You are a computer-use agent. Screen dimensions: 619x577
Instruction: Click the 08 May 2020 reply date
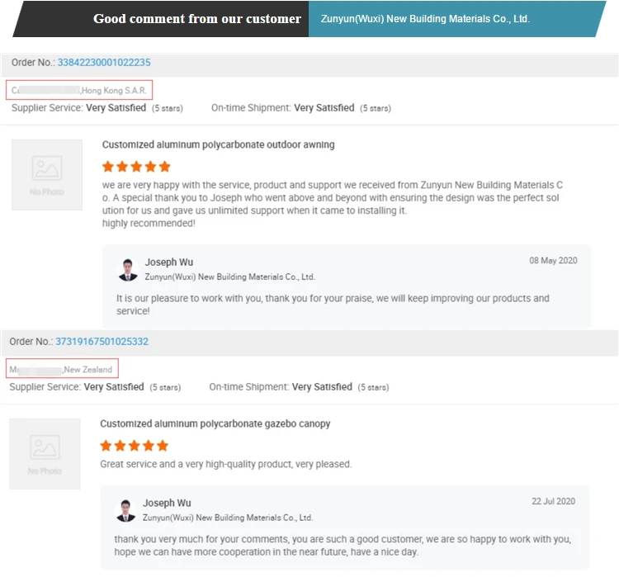(x=553, y=261)
